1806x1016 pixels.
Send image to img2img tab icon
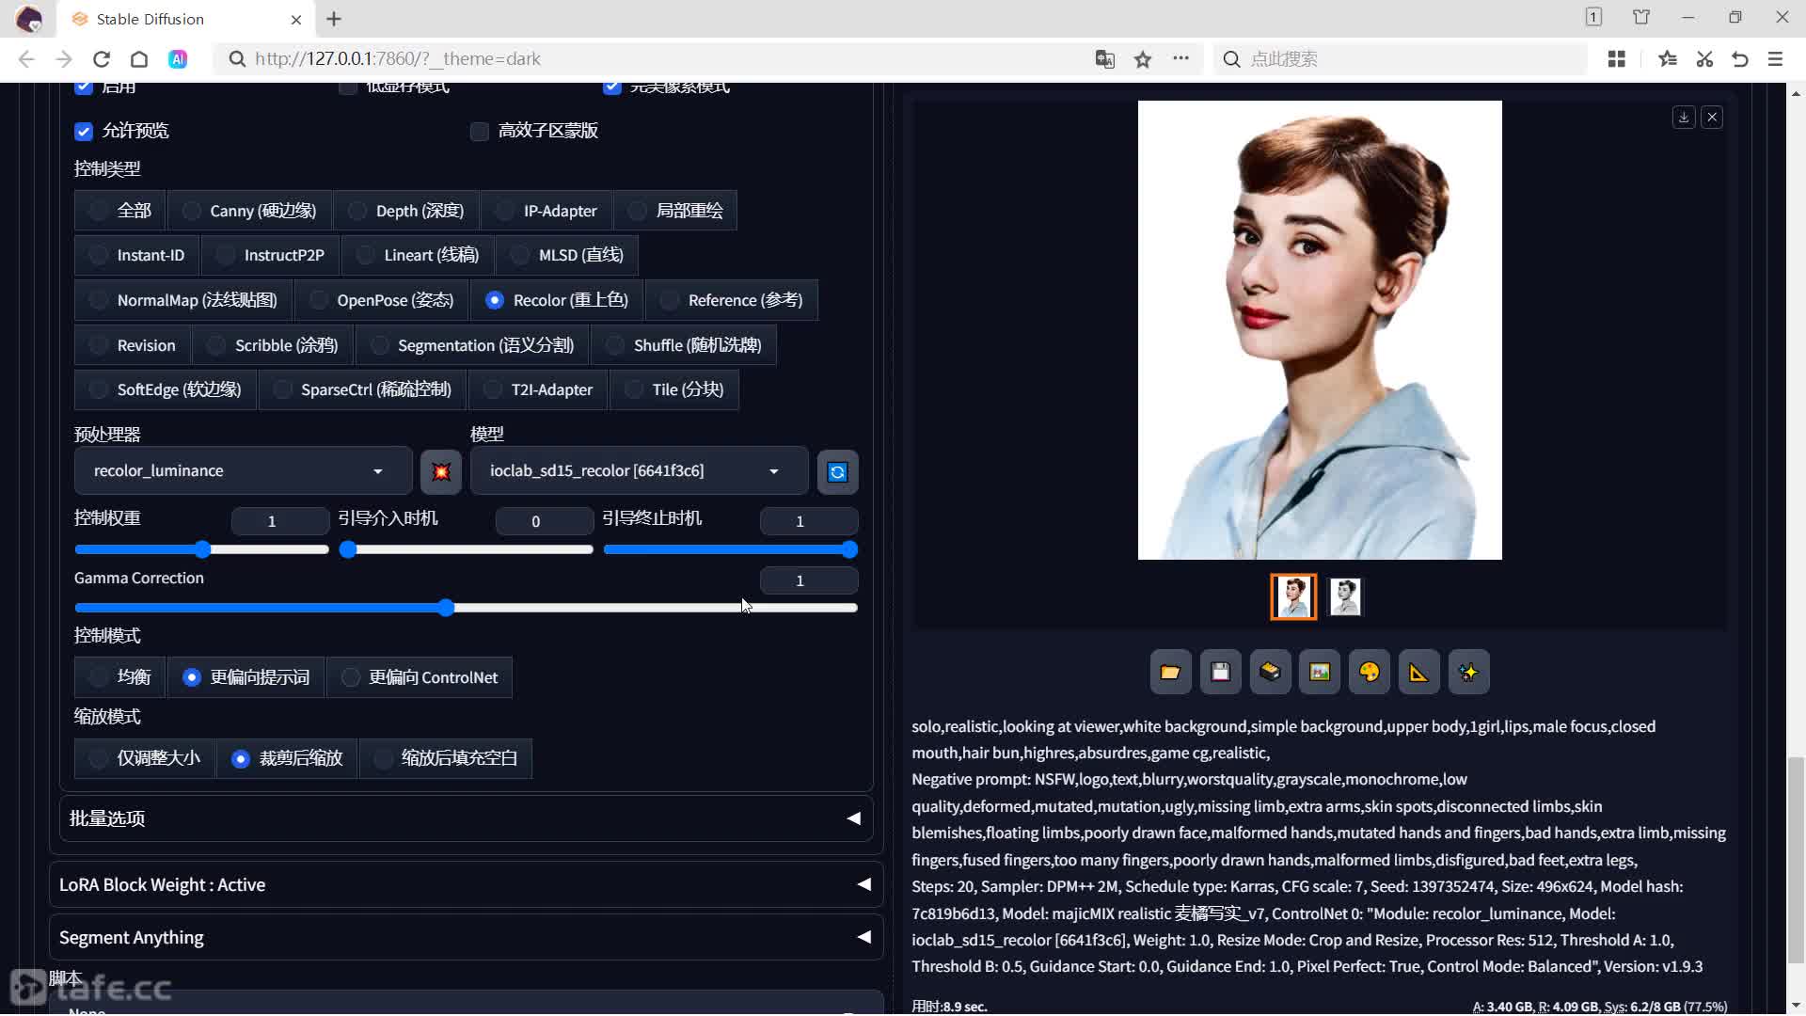tap(1320, 672)
